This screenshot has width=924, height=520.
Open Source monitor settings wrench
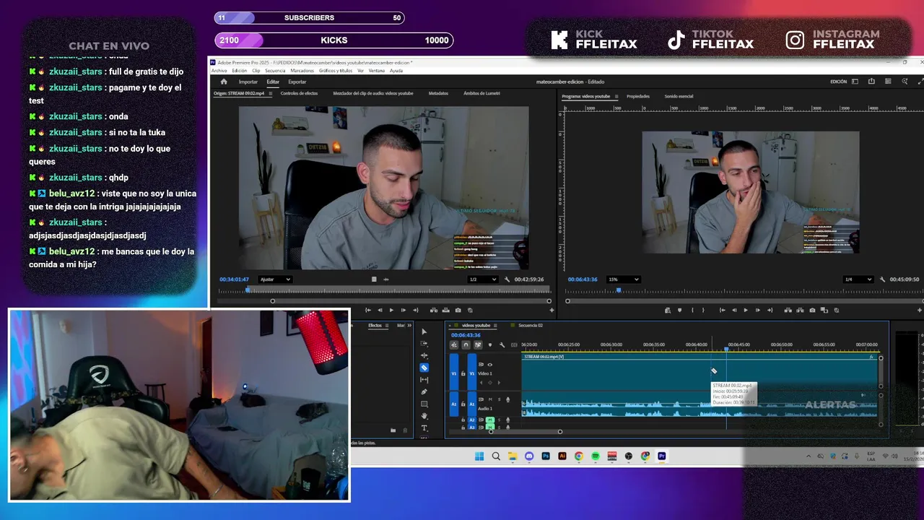pos(507,279)
